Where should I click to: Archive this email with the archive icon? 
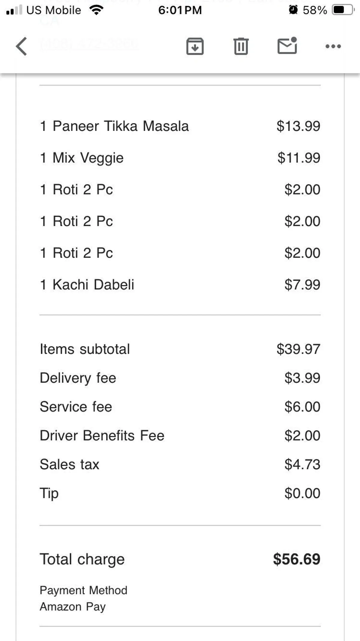tap(195, 46)
